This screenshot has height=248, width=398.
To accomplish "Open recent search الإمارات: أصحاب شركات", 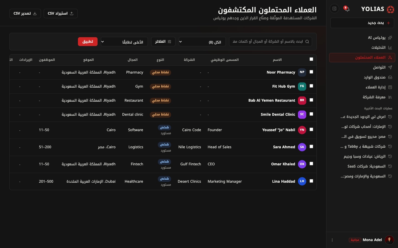I will click(362, 127).
